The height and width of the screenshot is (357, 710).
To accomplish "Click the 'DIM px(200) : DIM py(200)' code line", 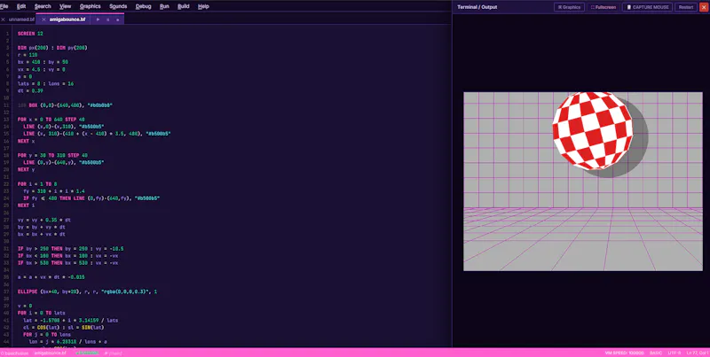I will coord(52,48).
